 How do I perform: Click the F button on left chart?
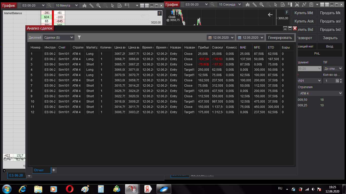click(x=160, y=13)
